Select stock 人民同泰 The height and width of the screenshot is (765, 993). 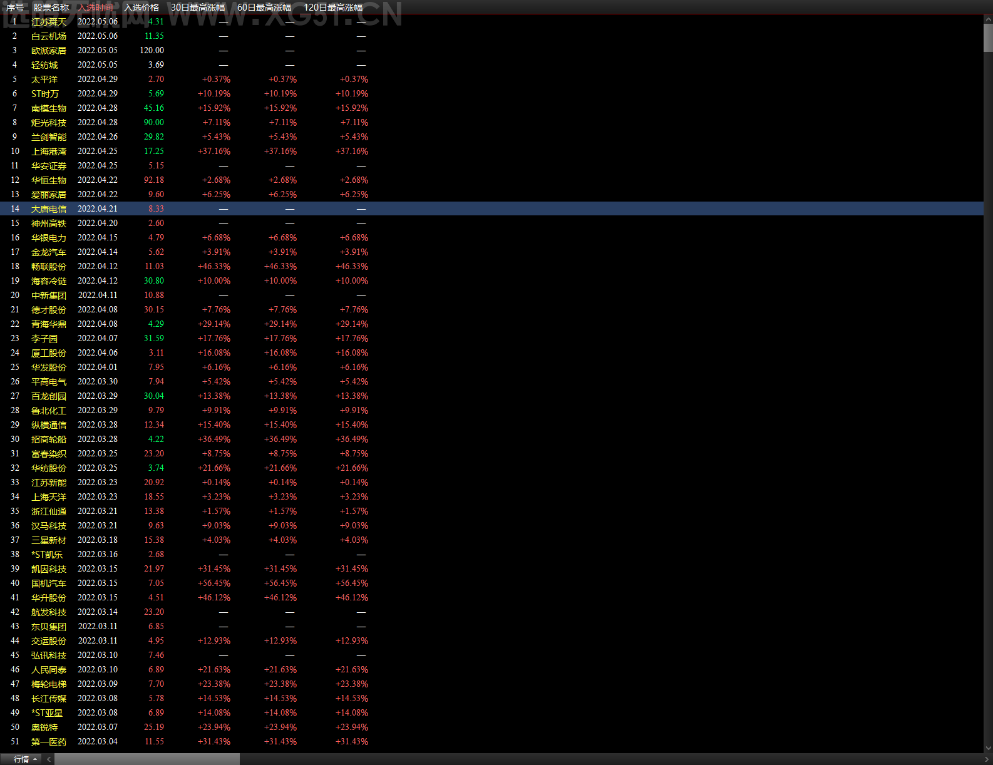pyautogui.click(x=49, y=670)
